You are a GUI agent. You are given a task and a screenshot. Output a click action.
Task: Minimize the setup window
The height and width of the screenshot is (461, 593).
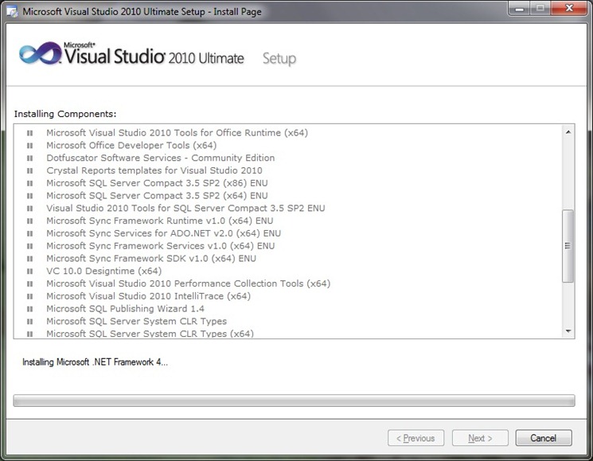coord(520,9)
